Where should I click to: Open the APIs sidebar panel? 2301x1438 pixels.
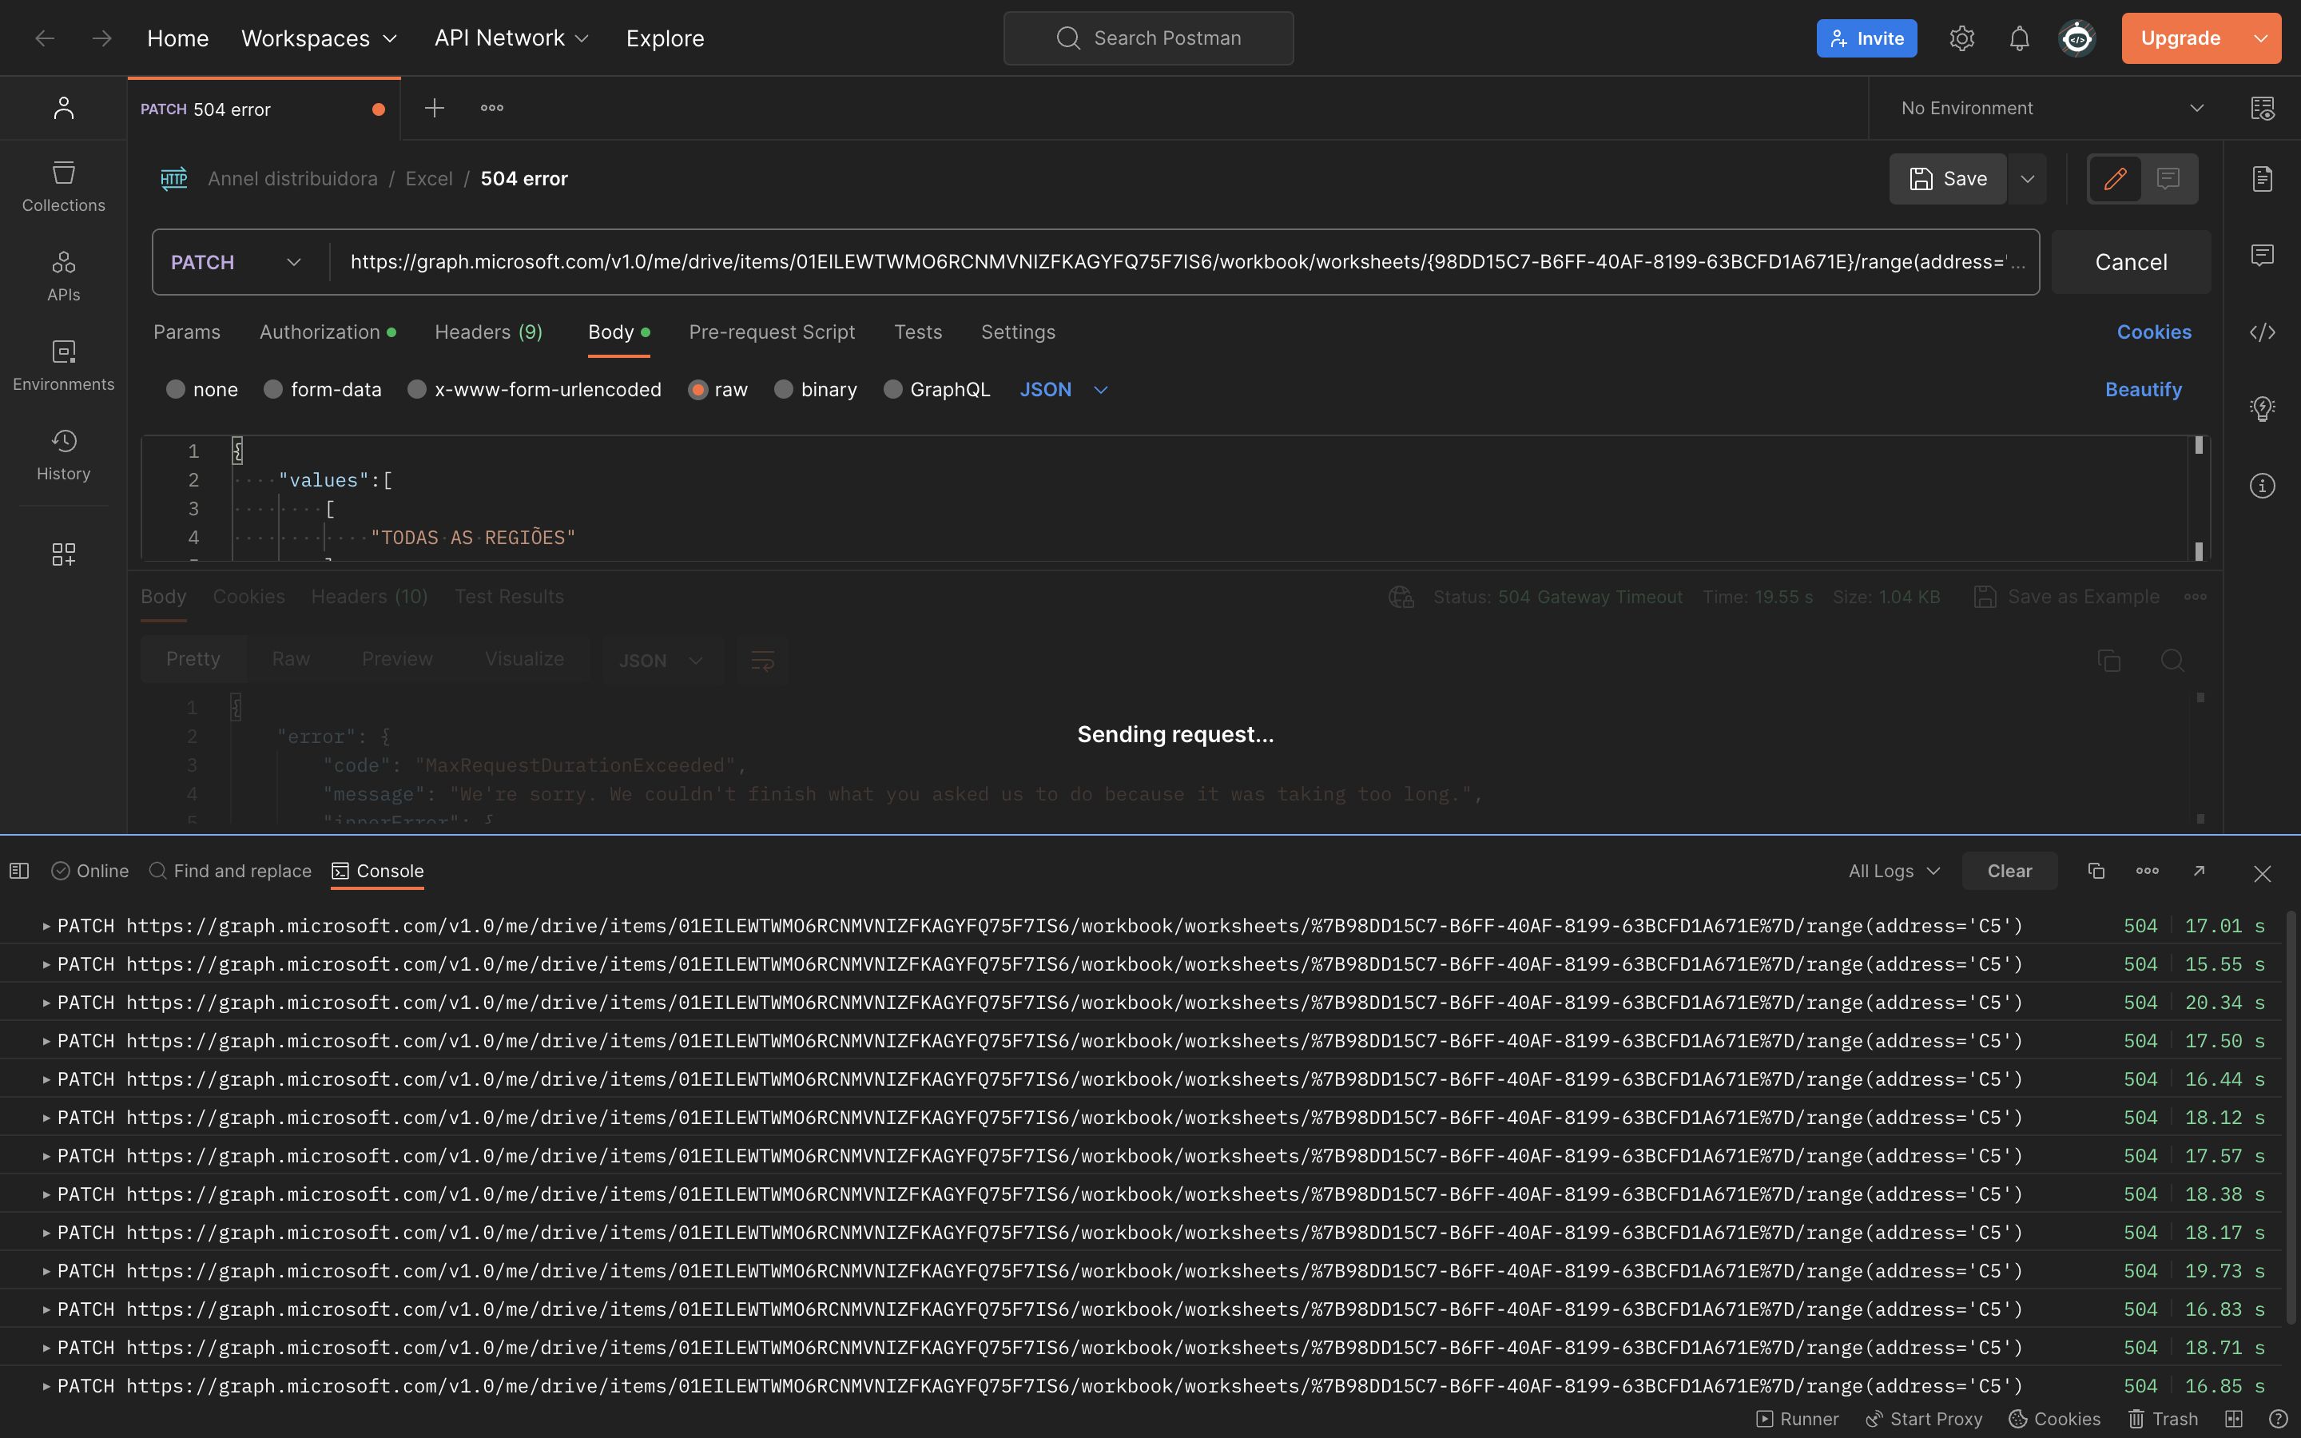click(x=64, y=276)
